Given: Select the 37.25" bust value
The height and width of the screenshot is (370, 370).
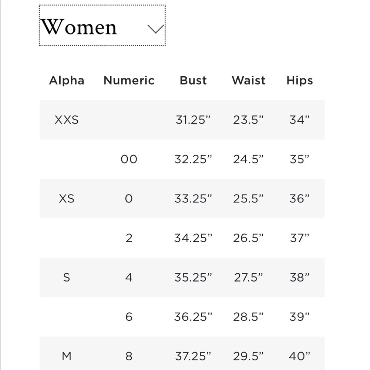Looking at the screenshot, I should 193,356.
